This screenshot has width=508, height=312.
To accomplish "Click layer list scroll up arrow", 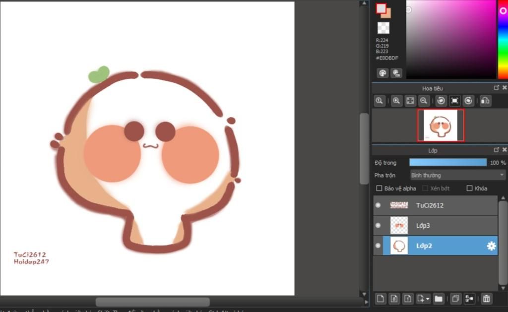I will coord(503,197).
